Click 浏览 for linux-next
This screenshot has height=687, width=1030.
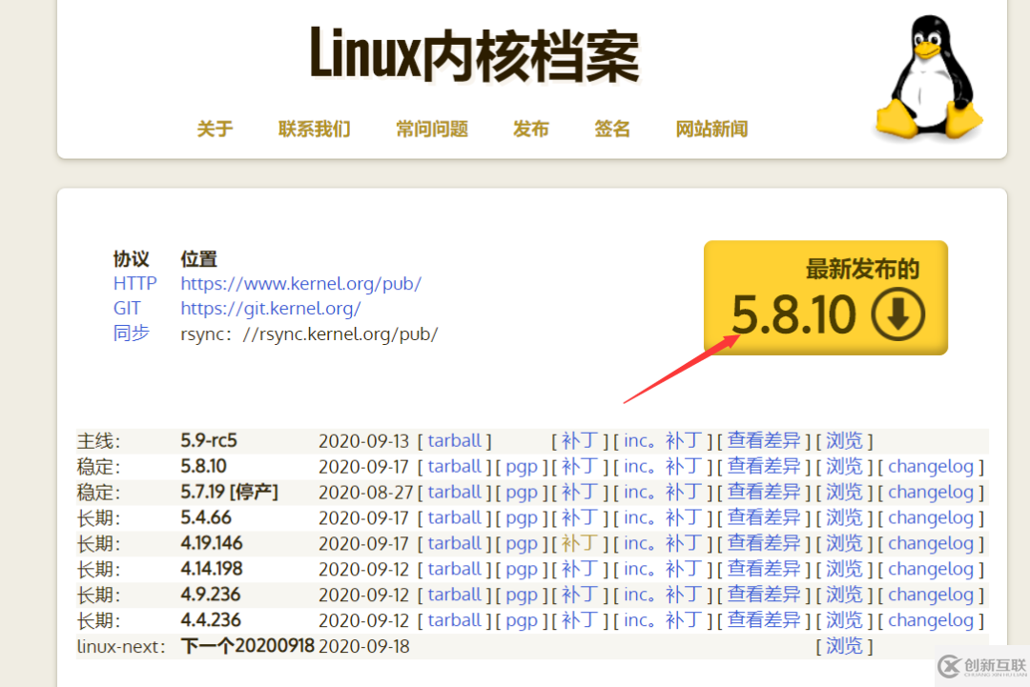coord(844,645)
